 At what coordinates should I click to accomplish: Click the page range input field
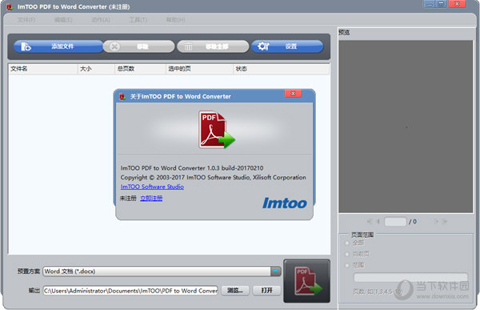(x=410, y=277)
